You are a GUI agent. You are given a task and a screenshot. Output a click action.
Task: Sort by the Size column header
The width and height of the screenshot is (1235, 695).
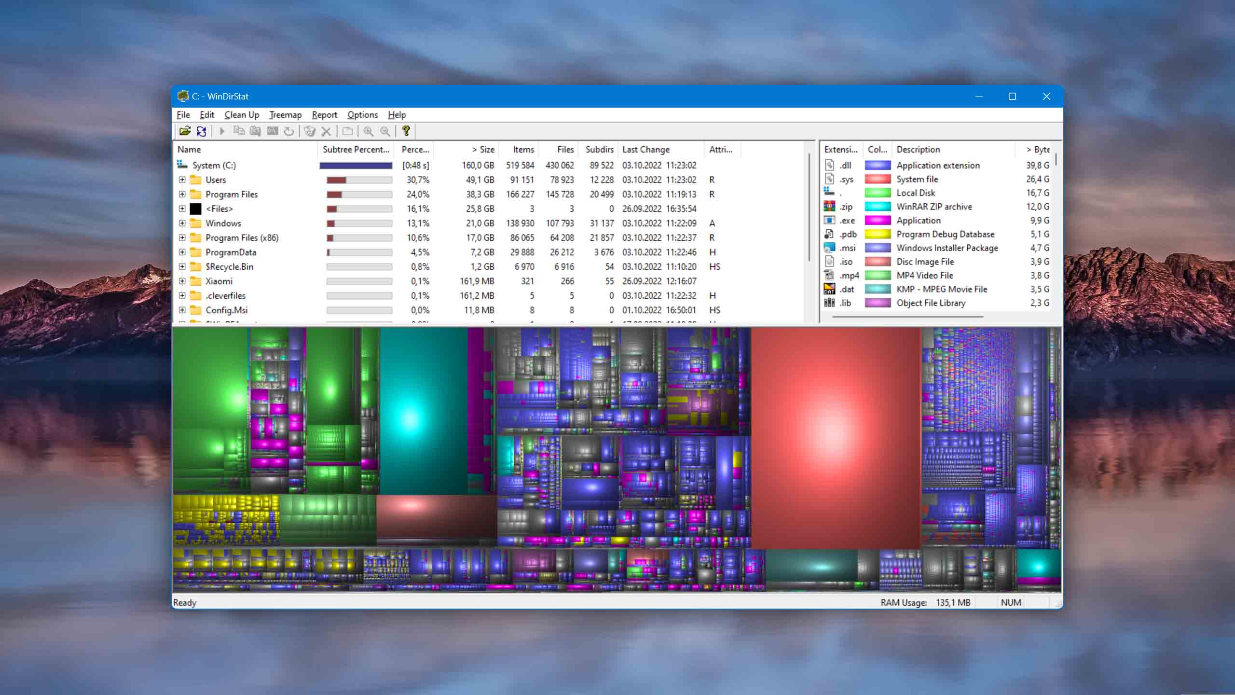click(466, 150)
